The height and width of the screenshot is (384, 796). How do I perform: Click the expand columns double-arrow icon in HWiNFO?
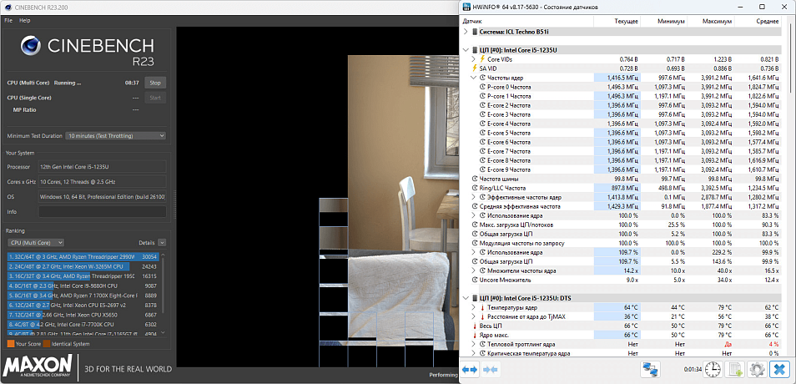click(469, 369)
